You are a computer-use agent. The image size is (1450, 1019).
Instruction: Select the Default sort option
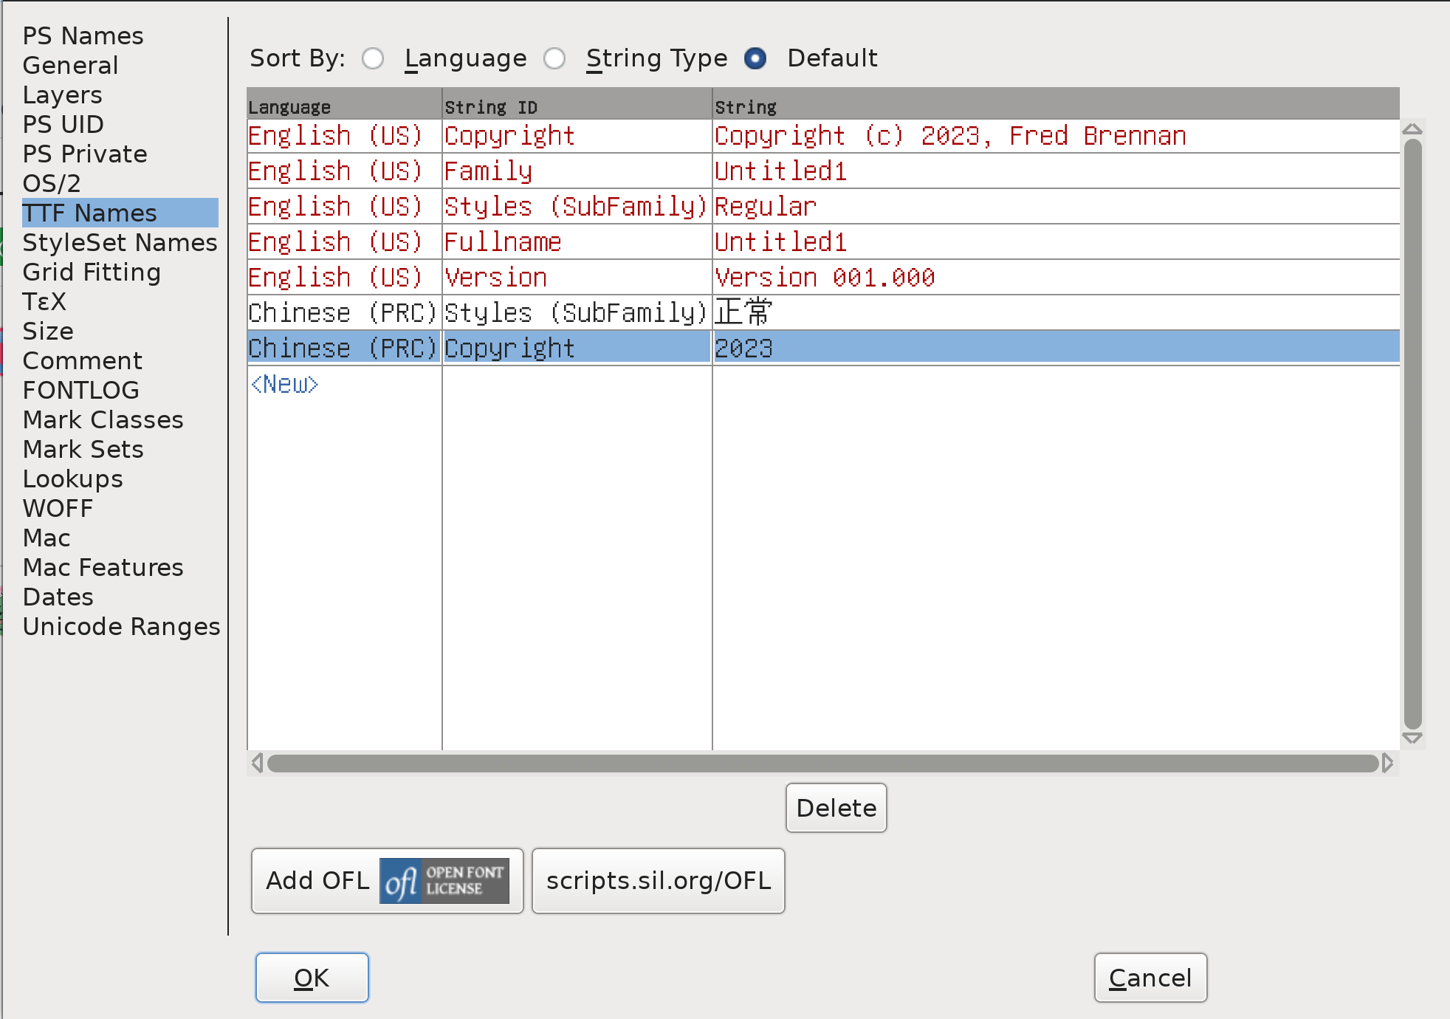[755, 58]
